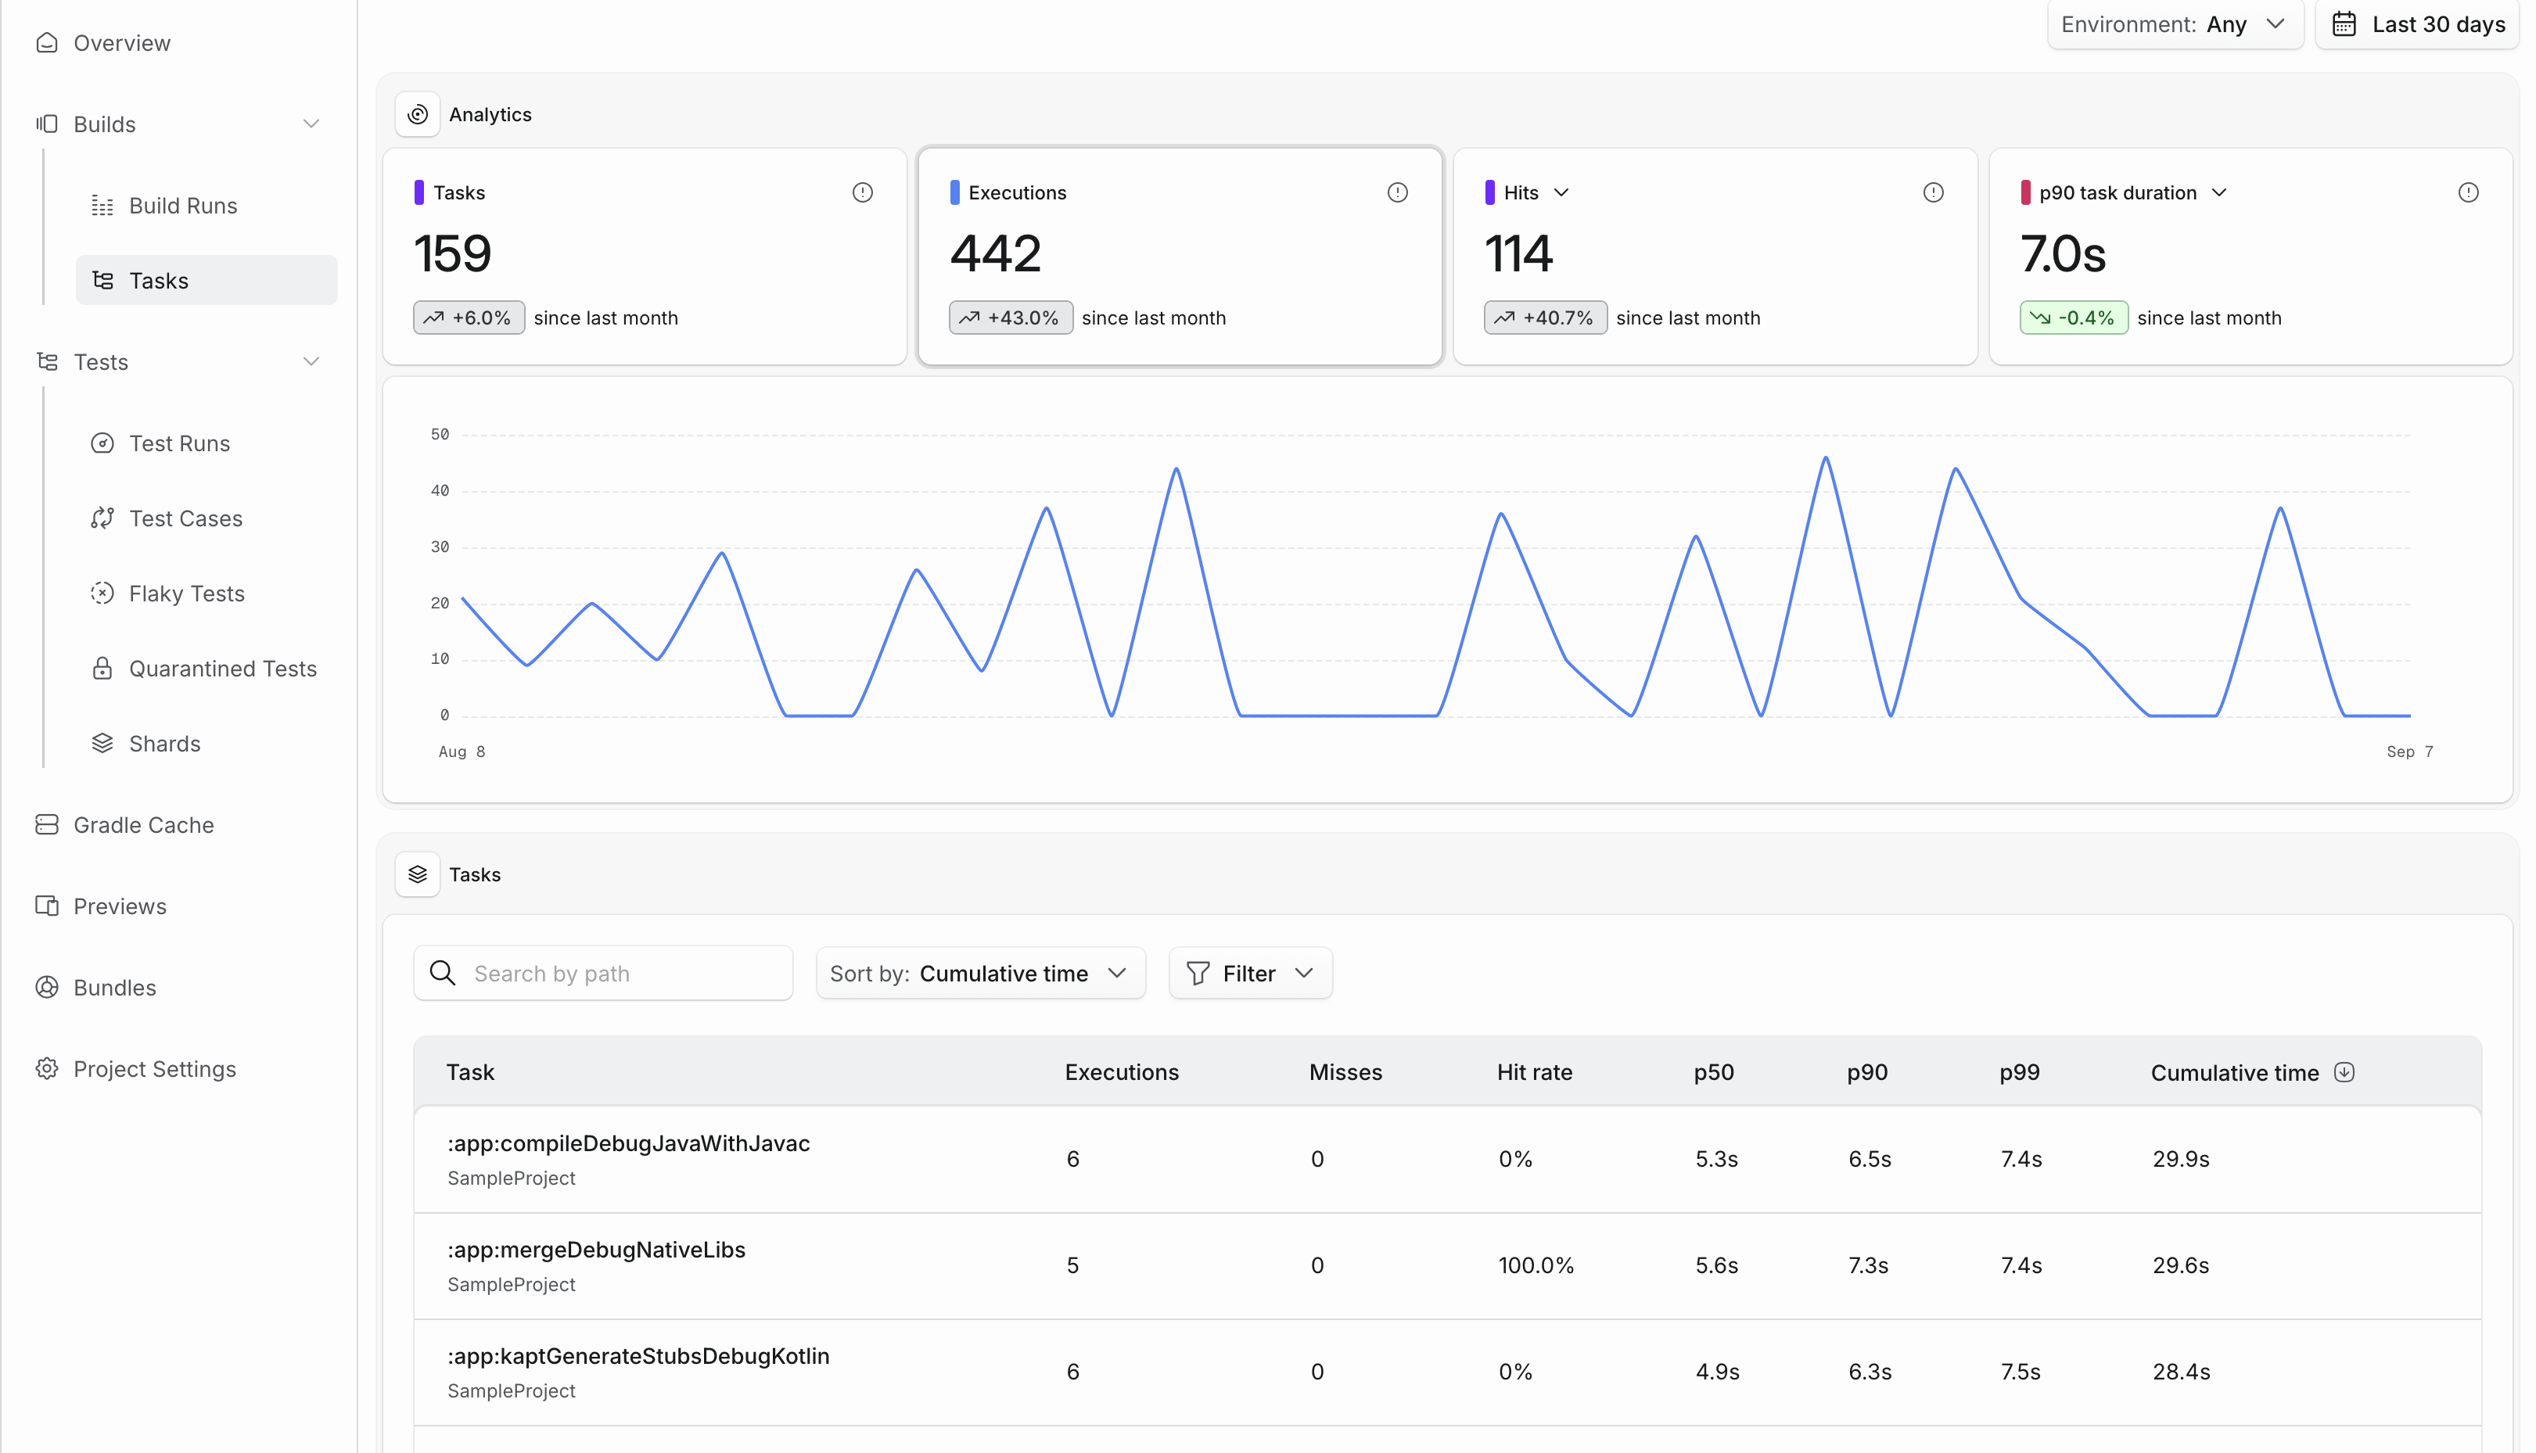The image size is (2536, 1453).
Task: Click the p99 column header
Action: (2019, 1072)
